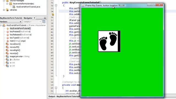Screen dimensions: 176x99
Task: Select moveLeft() member
Action: 15,47
